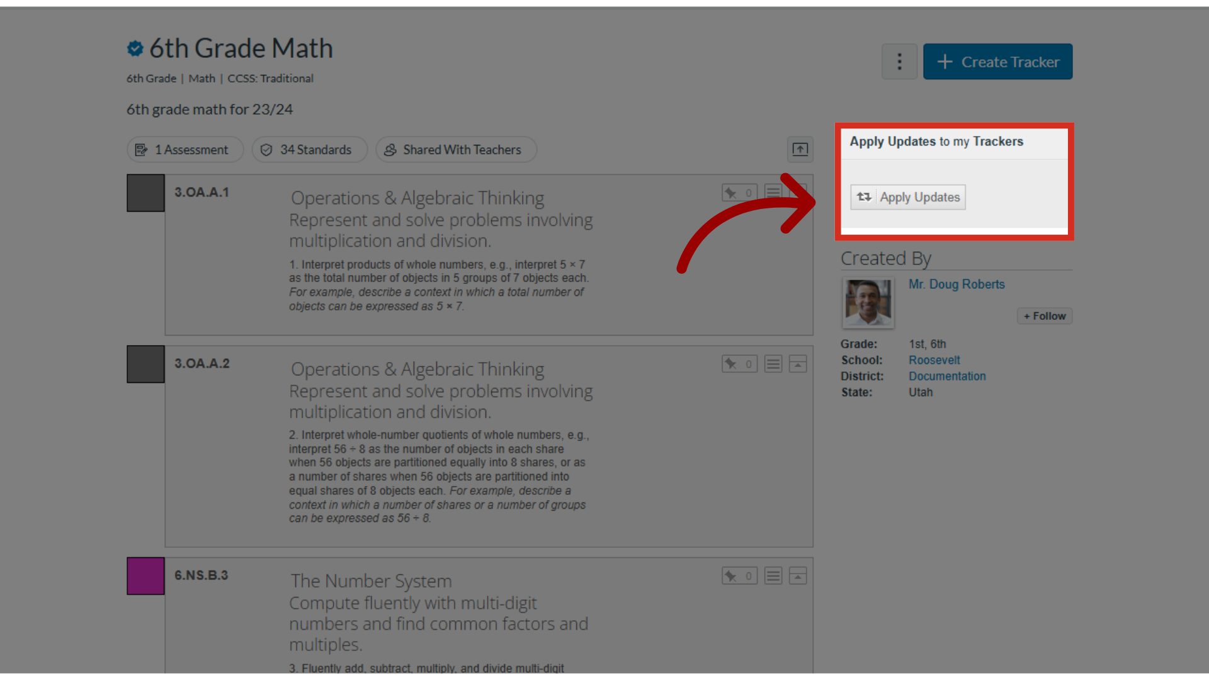
Task: Open the 34 Standards tab
Action: point(309,150)
